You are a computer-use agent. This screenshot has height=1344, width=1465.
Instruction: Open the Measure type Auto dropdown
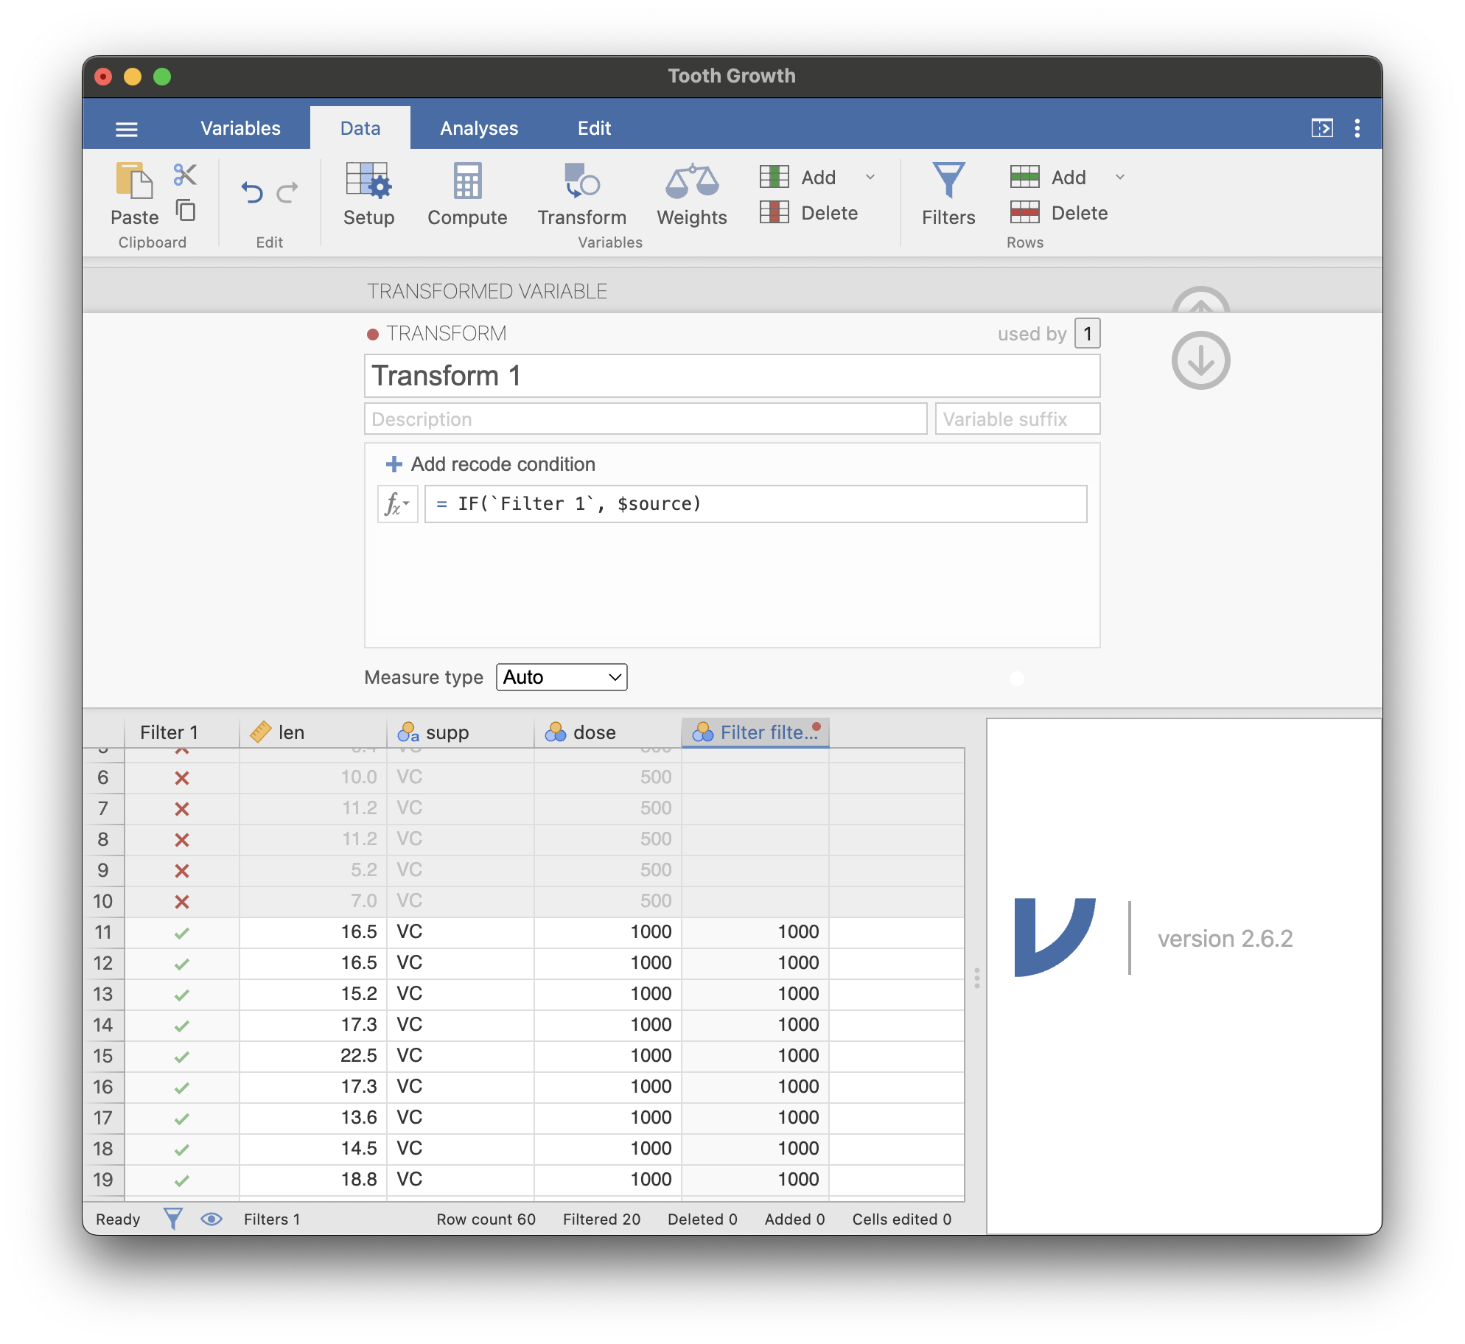pyautogui.click(x=562, y=677)
